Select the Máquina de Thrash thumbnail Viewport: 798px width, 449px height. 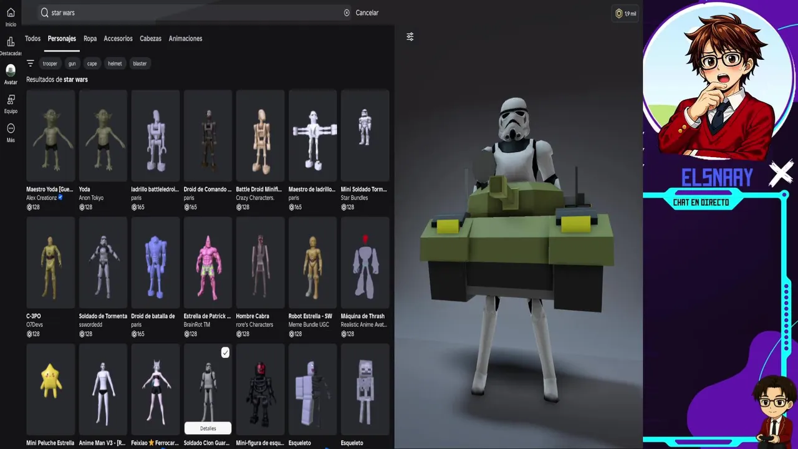tap(365, 263)
